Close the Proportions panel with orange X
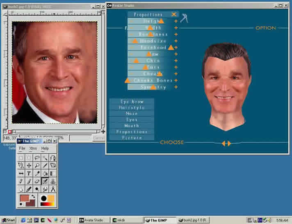 pos(174,14)
